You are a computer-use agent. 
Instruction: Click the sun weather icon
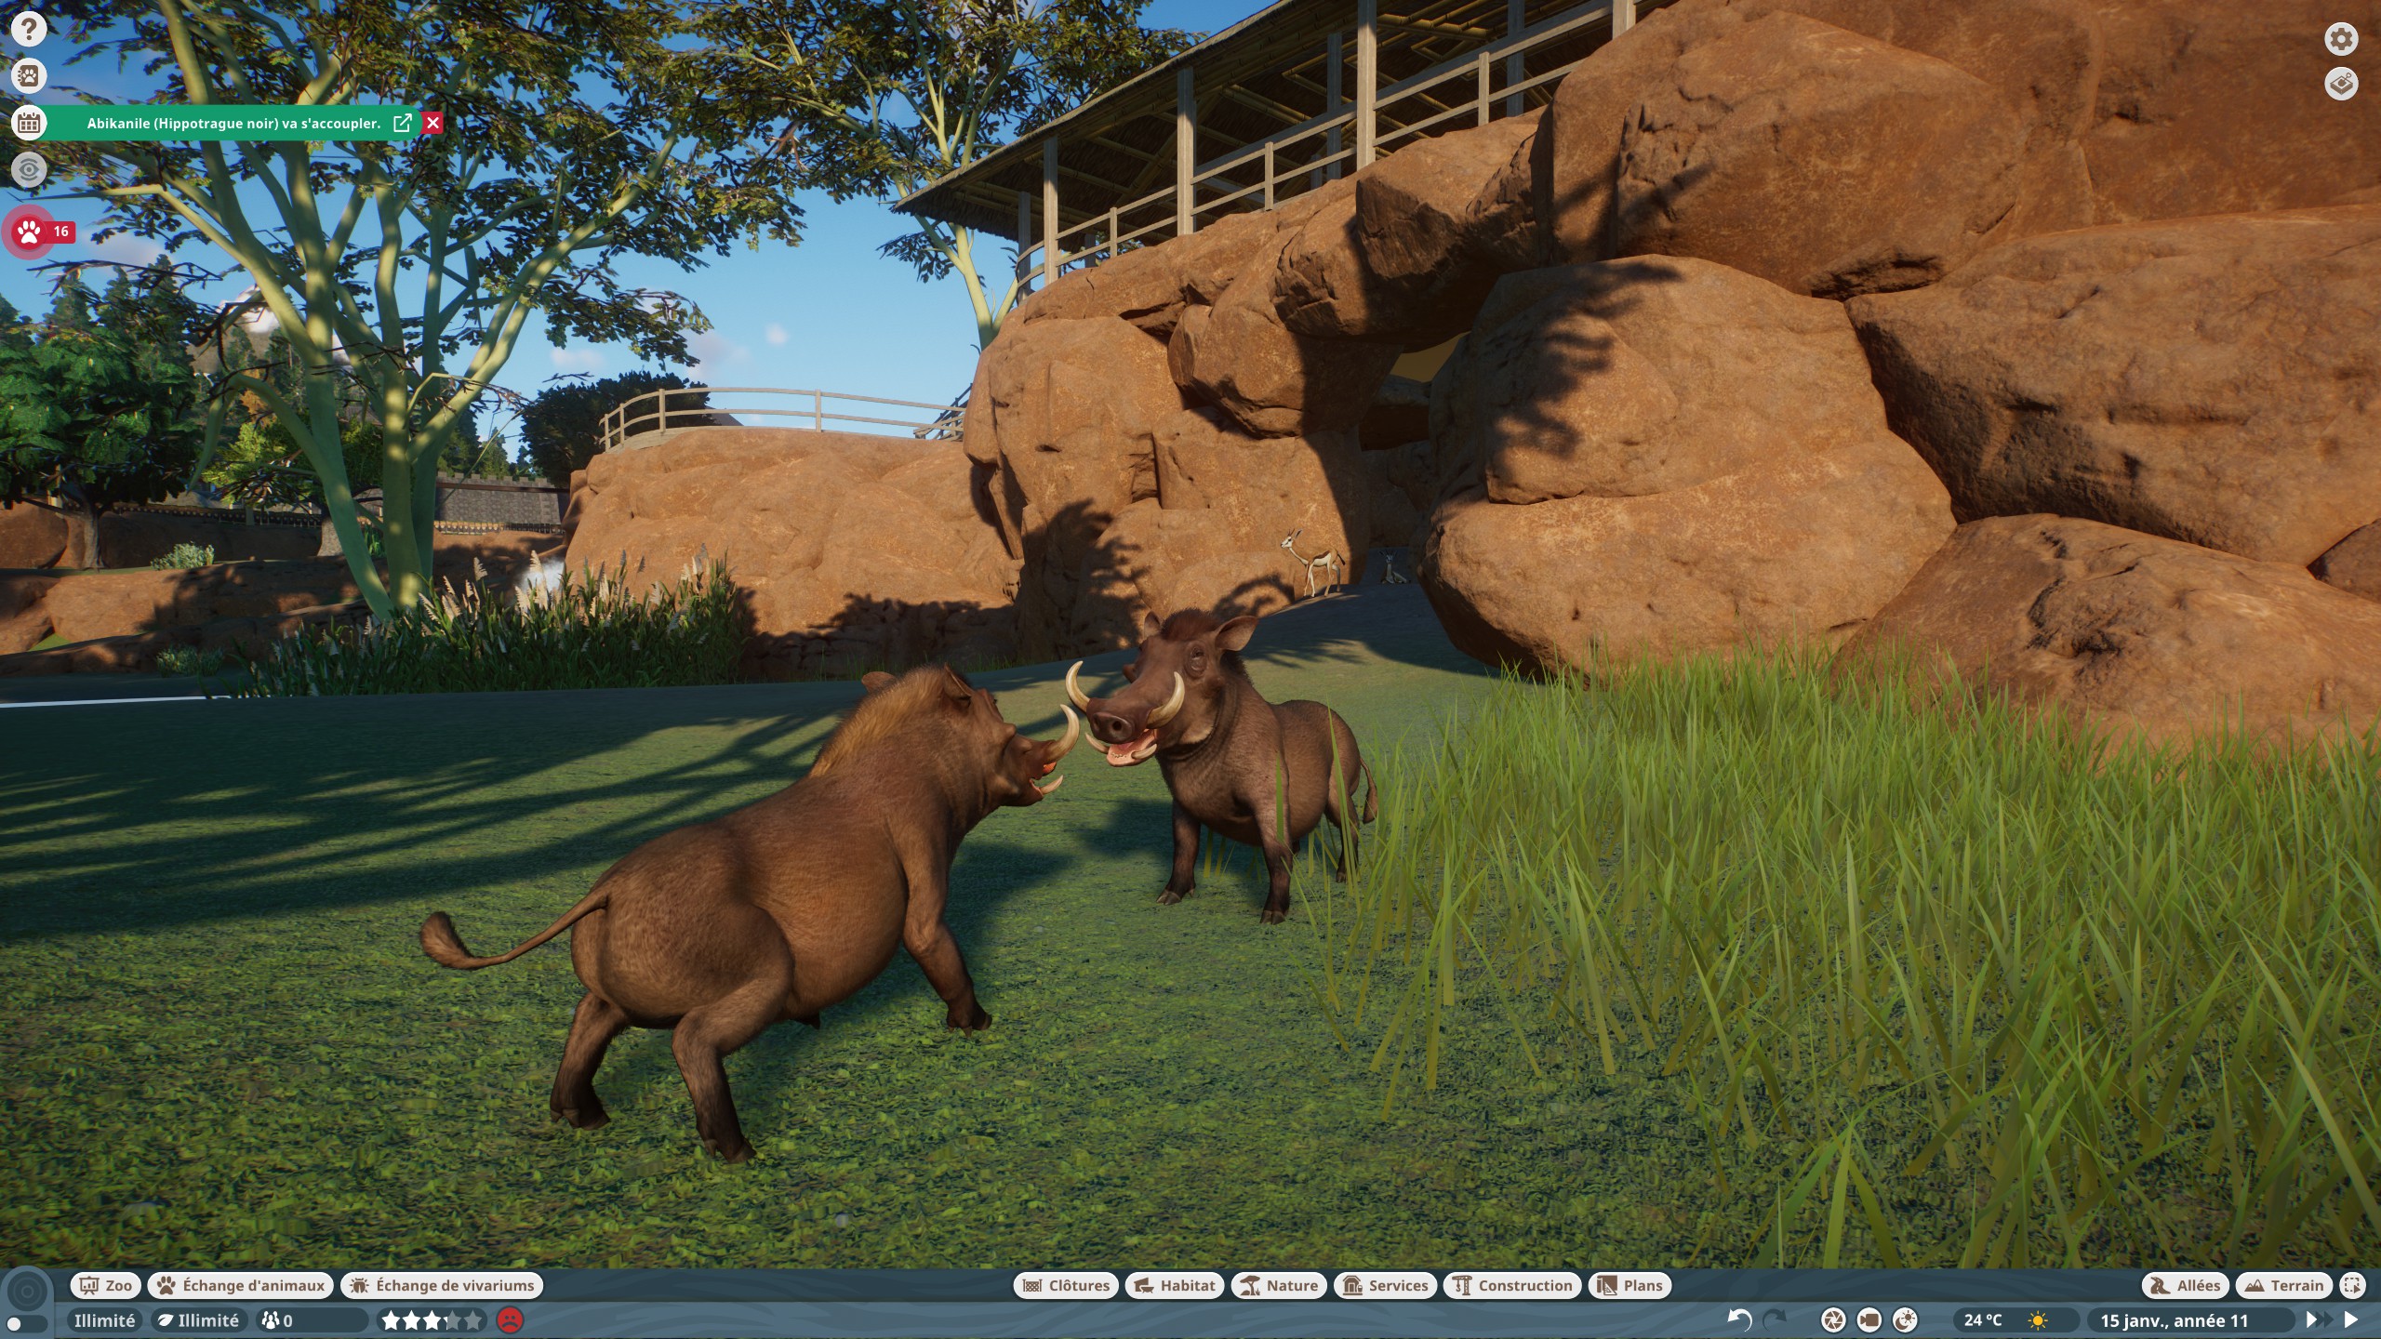click(x=2038, y=1319)
